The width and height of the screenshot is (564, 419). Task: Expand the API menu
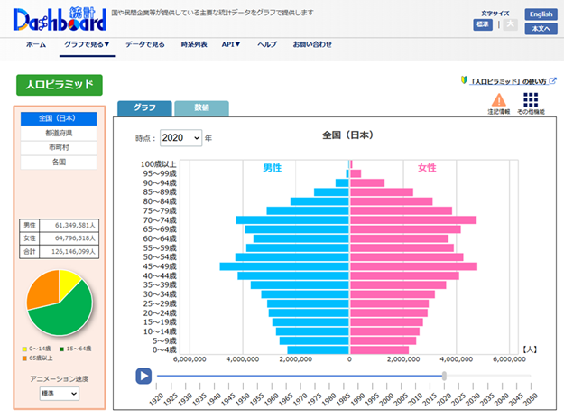[x=231, y=44]
